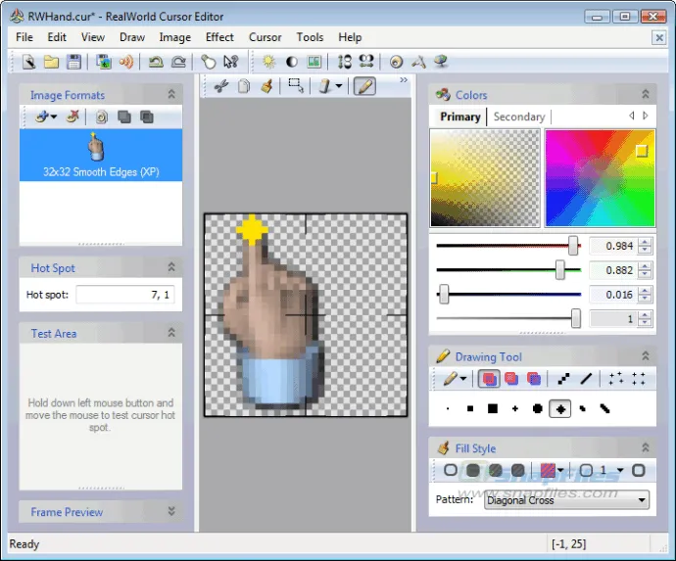Save with the floppy disk icon
The image size is (676, 561).
74,62
